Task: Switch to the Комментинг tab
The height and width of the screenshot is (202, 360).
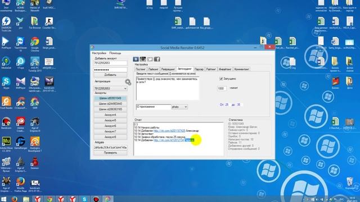Action: 241,69
